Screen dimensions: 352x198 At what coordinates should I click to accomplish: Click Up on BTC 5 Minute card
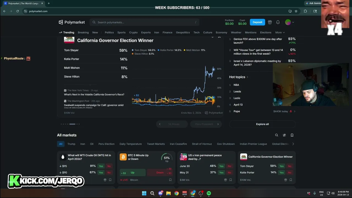[133, 172]
